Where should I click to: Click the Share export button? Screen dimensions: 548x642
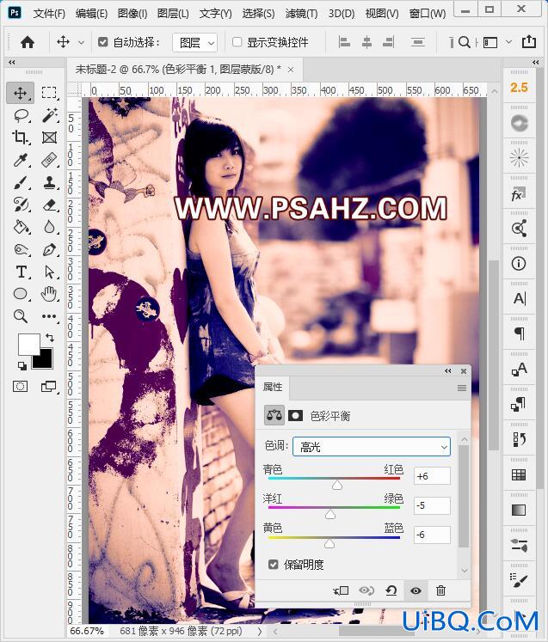point(529,42)
